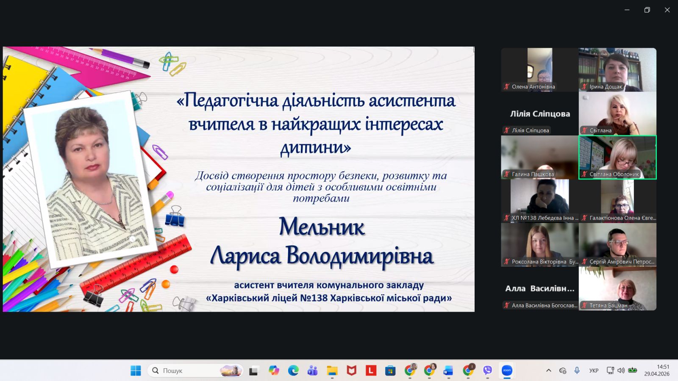Toggle the system tray microphone icon

pos(577,370)
